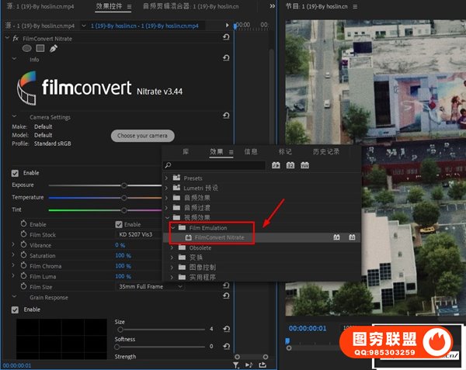Click the Exposure slider handle
Screen dimensions: 466x370
pyautogui.click(x=123, y=185)
